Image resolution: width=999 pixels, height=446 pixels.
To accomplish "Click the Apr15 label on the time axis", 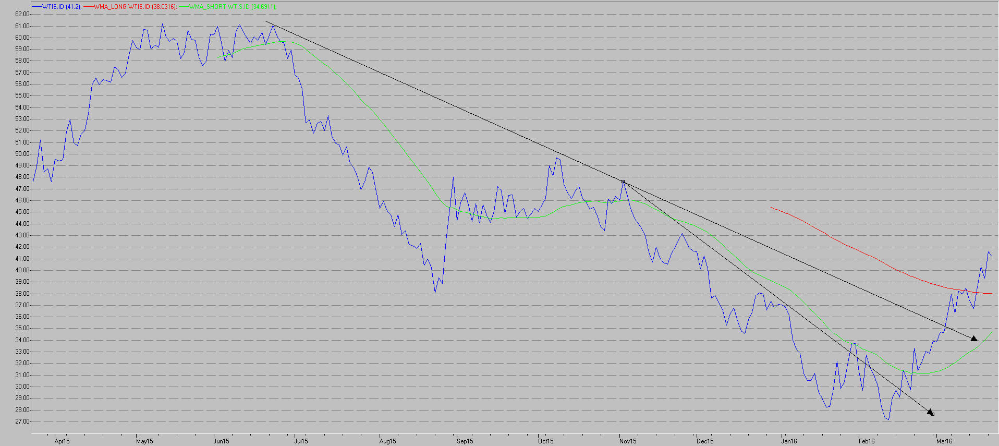I will click(62, 441).
